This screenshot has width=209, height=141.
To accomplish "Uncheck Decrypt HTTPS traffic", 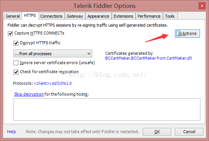I will click(16, 43).
